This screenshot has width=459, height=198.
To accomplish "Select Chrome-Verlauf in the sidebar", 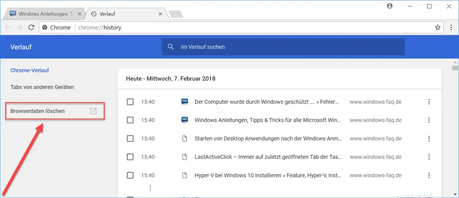I will click(x=30, y=70).
